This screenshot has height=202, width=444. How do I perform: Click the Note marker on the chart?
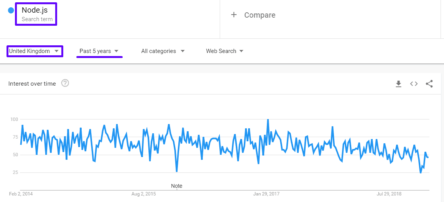(x=176, y=186)
